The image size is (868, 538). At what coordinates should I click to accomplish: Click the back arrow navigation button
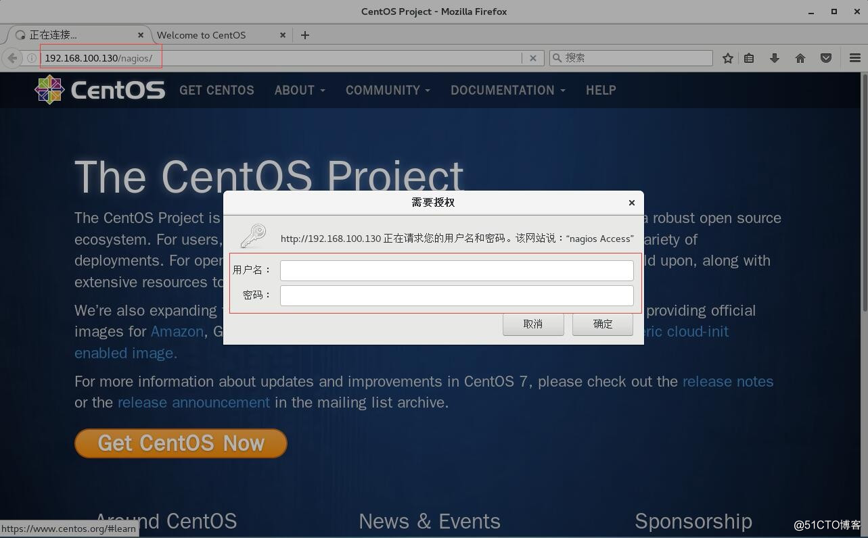tap(12, 58)
